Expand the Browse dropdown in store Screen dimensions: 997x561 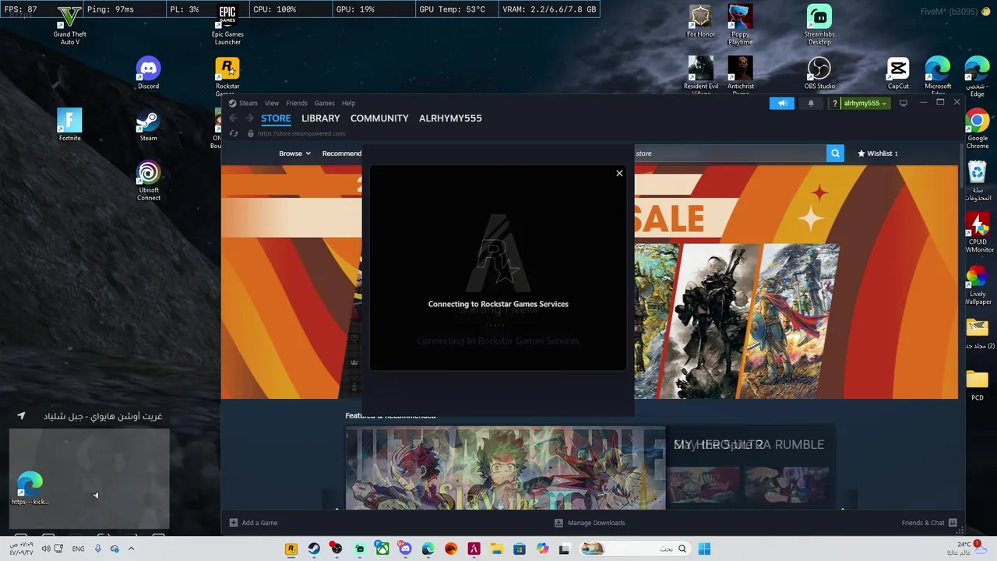click(294, 153)
